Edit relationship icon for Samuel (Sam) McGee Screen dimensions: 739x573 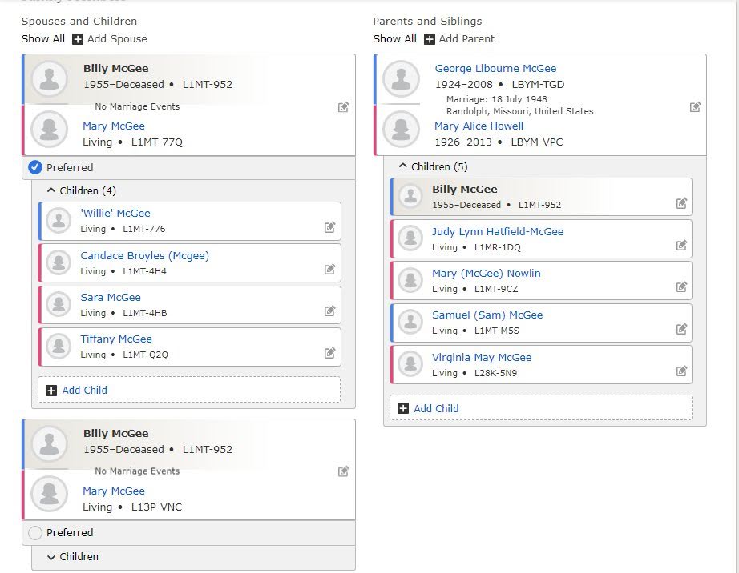point(681,328)
